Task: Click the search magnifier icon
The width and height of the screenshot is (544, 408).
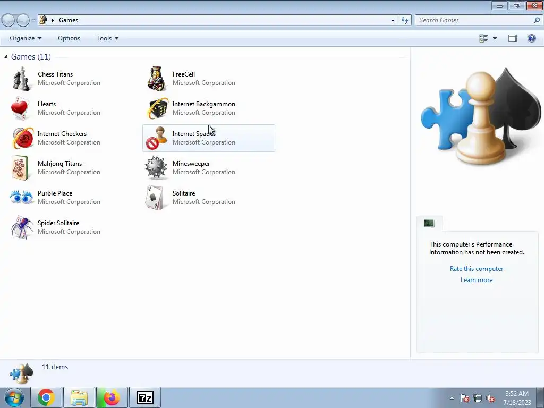Action: [537, 20]
